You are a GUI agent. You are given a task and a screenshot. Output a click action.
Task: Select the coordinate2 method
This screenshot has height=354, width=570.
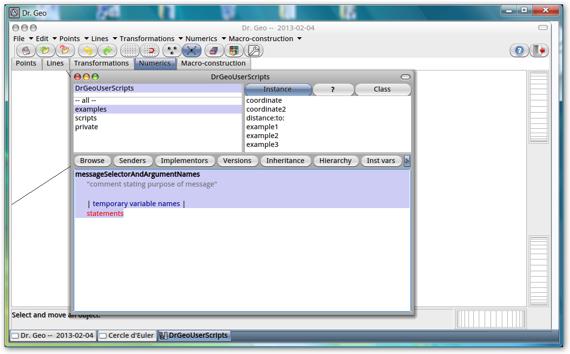click(328, 109)
